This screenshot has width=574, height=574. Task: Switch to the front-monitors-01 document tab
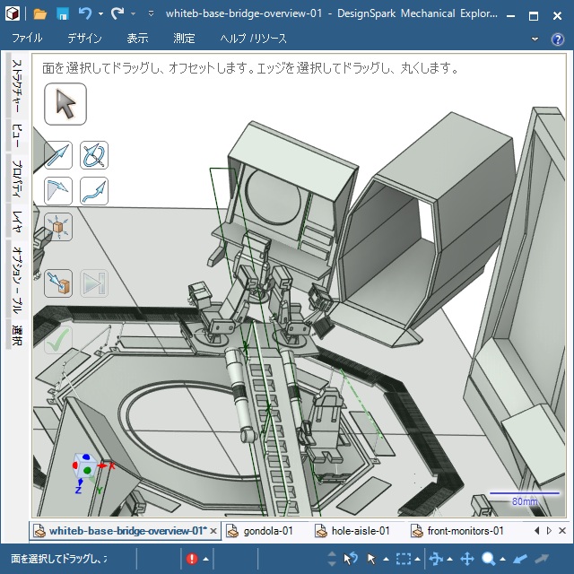tap(458, 531)
